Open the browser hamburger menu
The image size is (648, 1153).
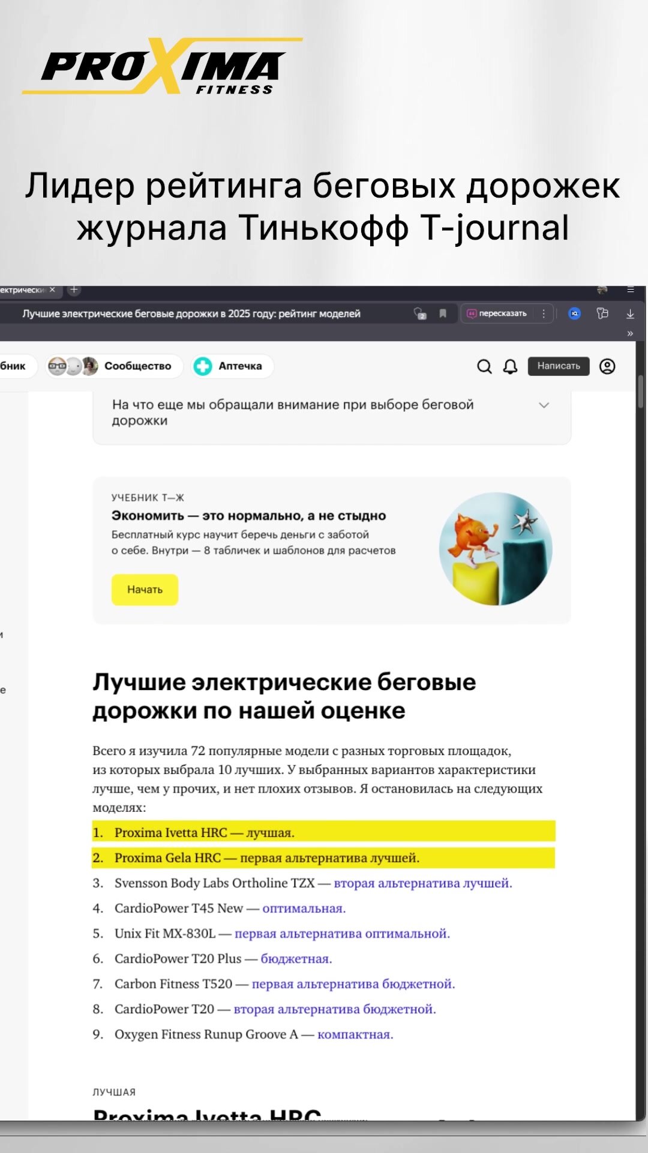pyautogui.click(x=631, y=289)
